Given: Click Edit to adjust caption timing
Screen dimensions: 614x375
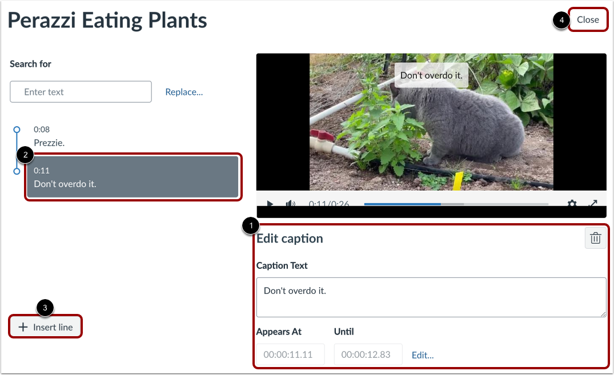Looking at the screenshot, I should (x=423, y=354).
